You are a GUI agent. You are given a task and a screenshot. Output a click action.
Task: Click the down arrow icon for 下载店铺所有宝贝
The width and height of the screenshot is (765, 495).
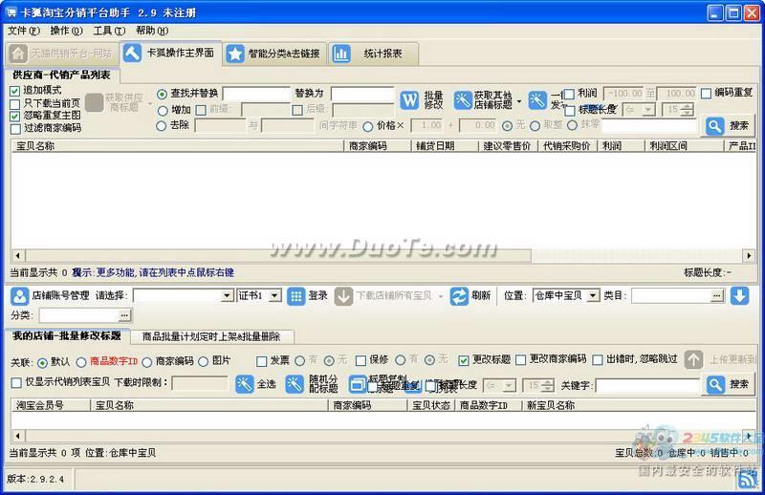343,296
